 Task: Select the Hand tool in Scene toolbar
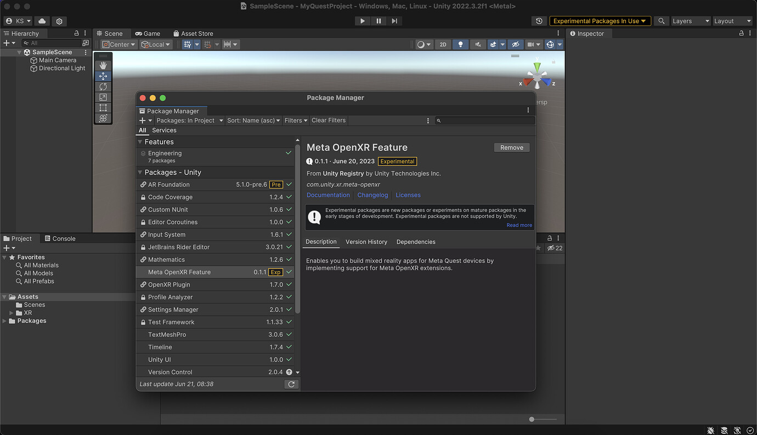(103, 65)
